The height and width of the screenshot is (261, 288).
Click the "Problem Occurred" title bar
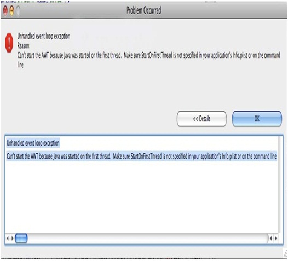tap(144, 10)
